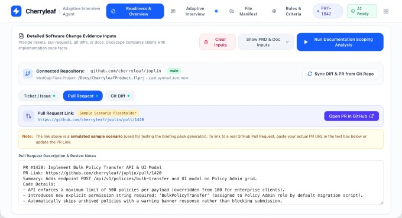This screenshot has width=402, height=218.
Task: Click the AI Ready status badge
Action: click(362, 11)
